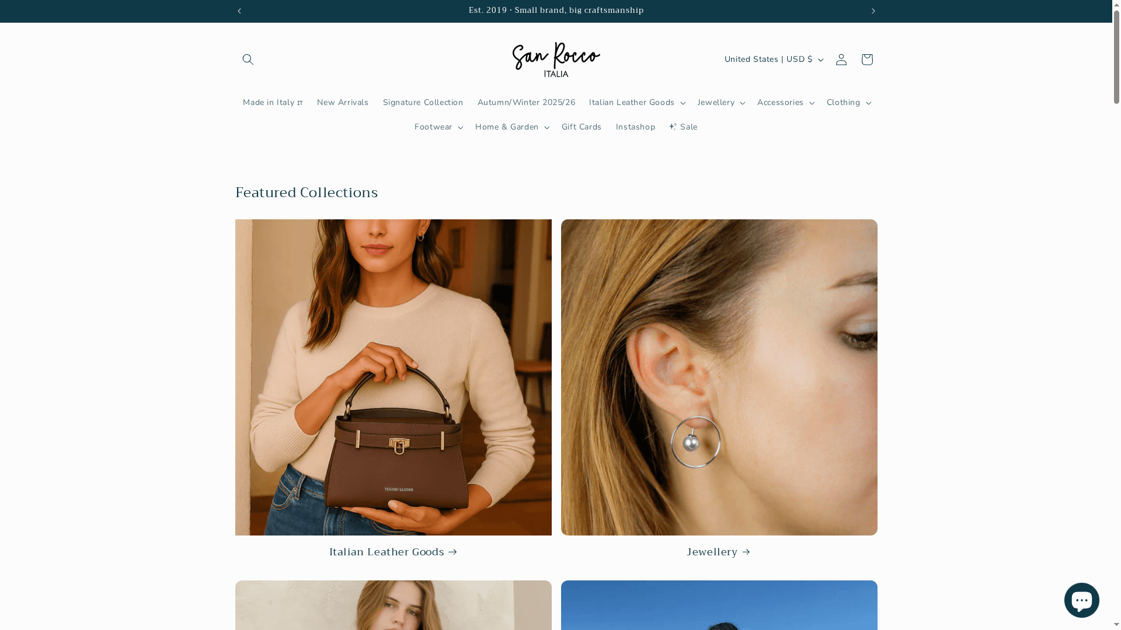Click the San Rocco Italia logo
1121x630 pixels.
tap(556, 59)
